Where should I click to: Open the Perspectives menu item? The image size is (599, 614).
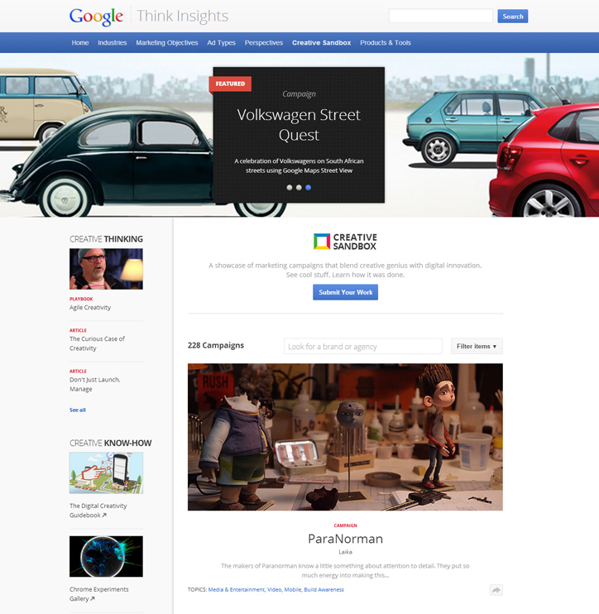pyautogui.click(x=264, y=43)
